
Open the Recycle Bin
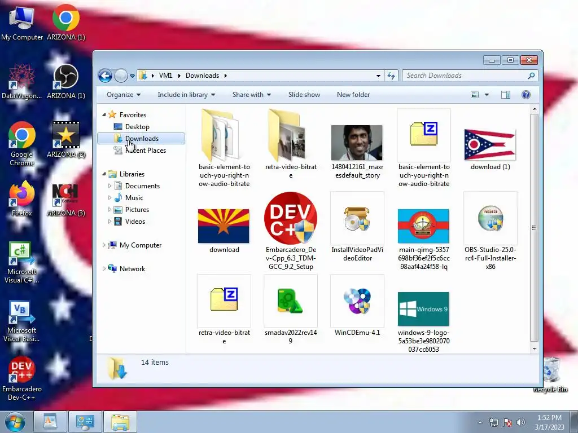click(x=550, y=375)
